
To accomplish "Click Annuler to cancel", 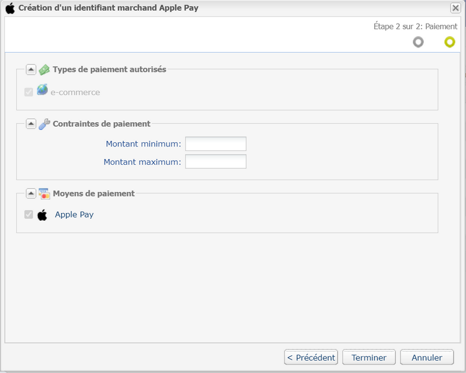I will click(427, 357).
